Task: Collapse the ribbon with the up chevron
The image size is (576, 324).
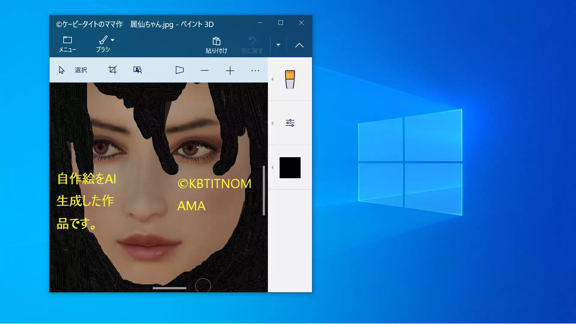Action: tap(299, 45)
